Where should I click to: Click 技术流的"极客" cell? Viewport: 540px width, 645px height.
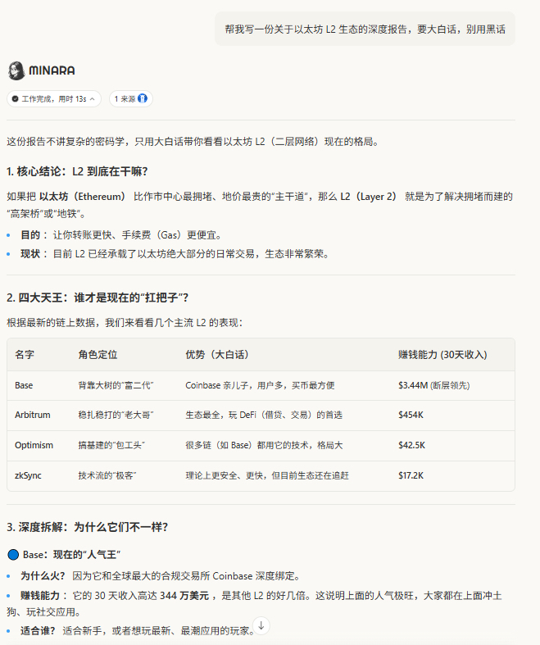(107, 475)
